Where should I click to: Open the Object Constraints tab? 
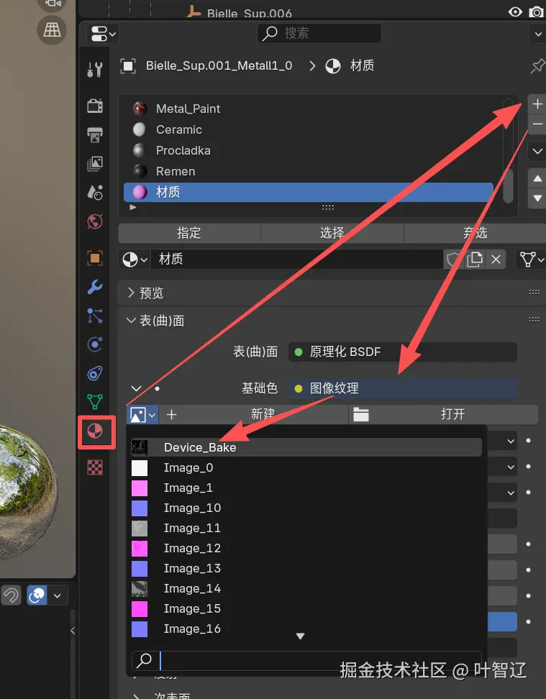pos(94,373)
